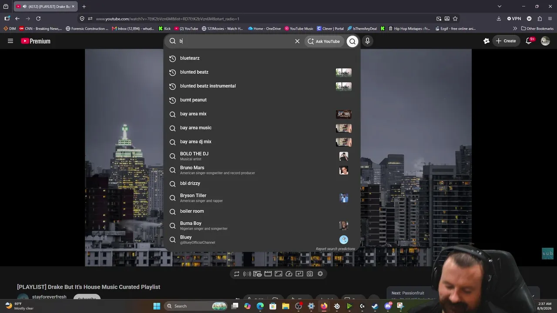This screenshot has width=557, height=313.
Task: Open the CNN Breaking News bookmark
Action: point(40,29)
